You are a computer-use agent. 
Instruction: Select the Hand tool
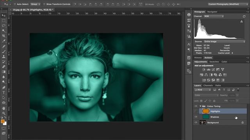coord(4,108)
